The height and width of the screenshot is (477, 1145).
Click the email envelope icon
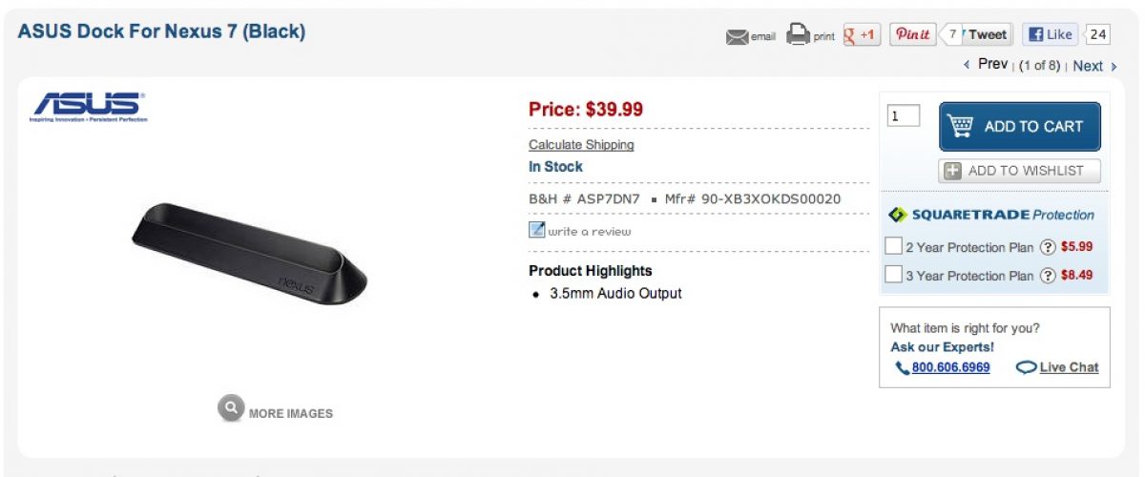coord(737,37)
